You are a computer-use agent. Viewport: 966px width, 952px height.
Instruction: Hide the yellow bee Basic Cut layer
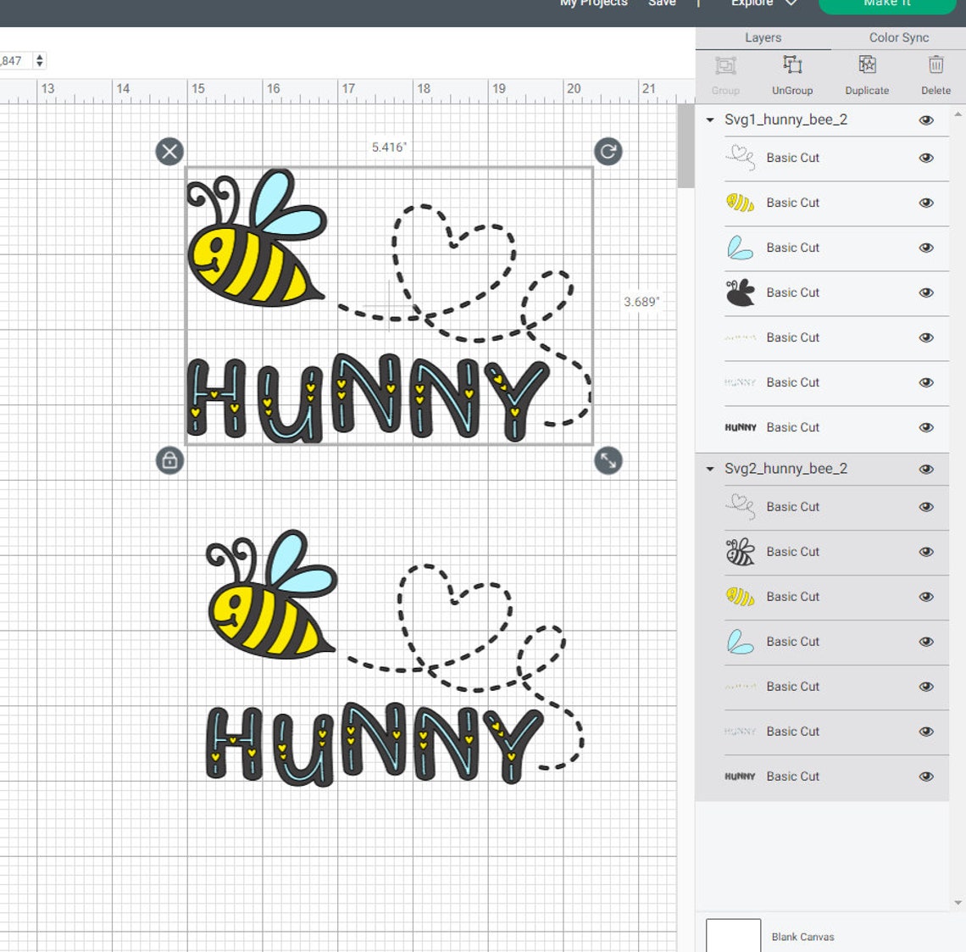926,203
